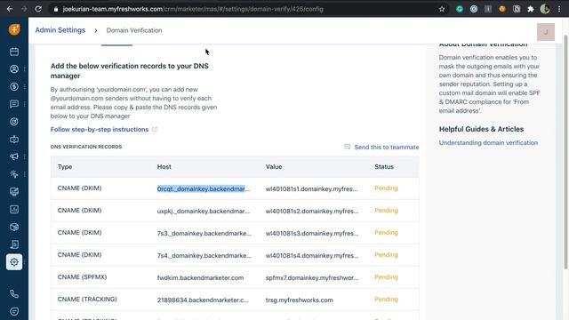Viewport: 569px width, 320px height.
Task: Click the spfmx7.domainkey value cell
Action: click(312, 277)
